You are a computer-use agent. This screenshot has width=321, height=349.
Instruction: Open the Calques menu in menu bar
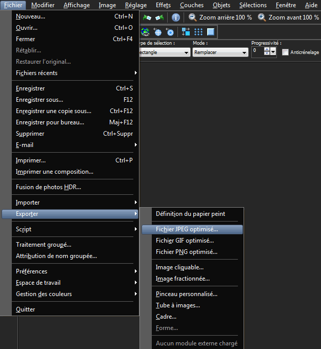click(192, 5)
